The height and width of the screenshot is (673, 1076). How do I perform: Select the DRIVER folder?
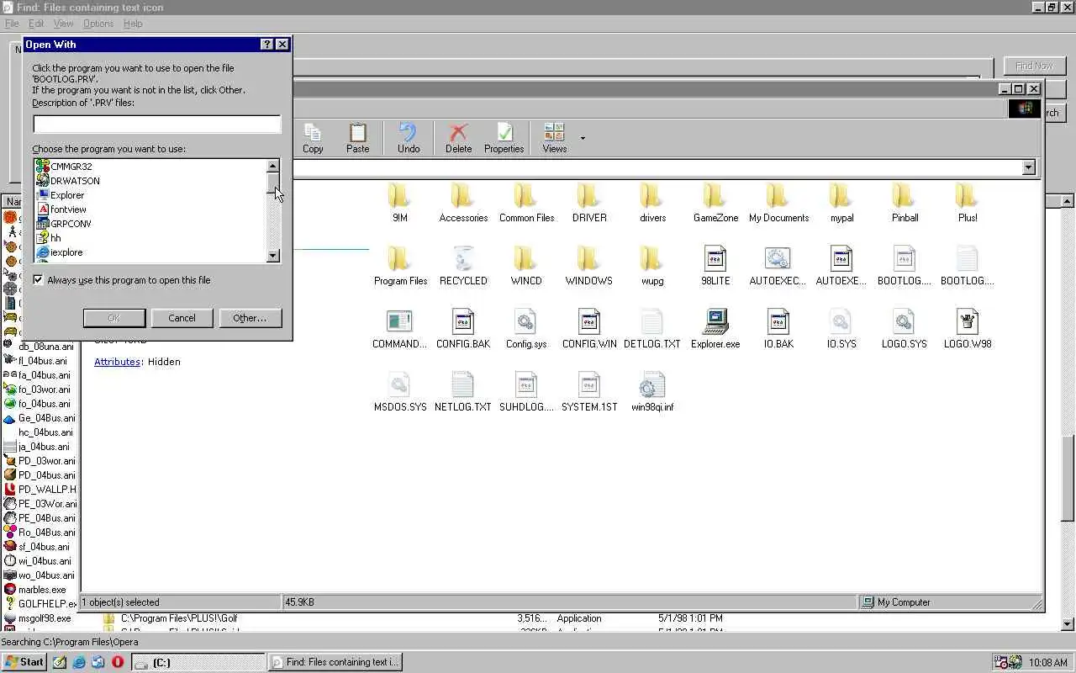pyautogui.click(x=589, y=203)
